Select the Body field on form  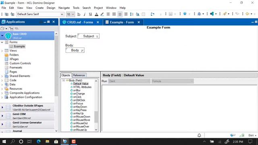pyautogui.click(x=75, y=50)
